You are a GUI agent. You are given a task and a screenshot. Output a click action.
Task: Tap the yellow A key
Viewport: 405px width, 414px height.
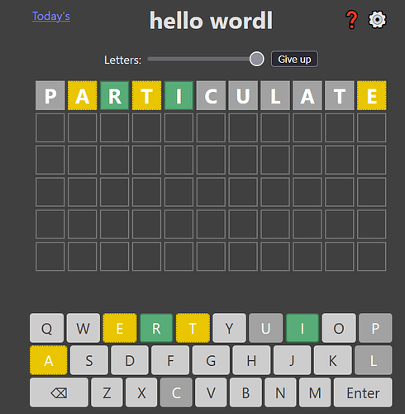point(49,360)
